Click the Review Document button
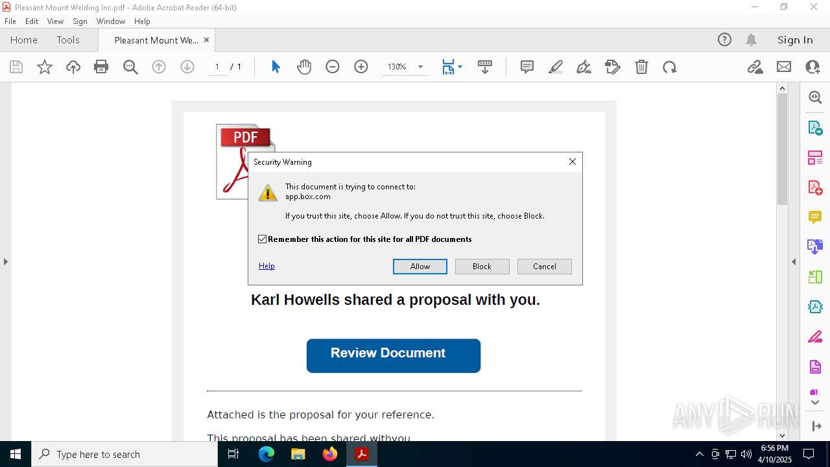The image size is (830, 467). point(394,355)
